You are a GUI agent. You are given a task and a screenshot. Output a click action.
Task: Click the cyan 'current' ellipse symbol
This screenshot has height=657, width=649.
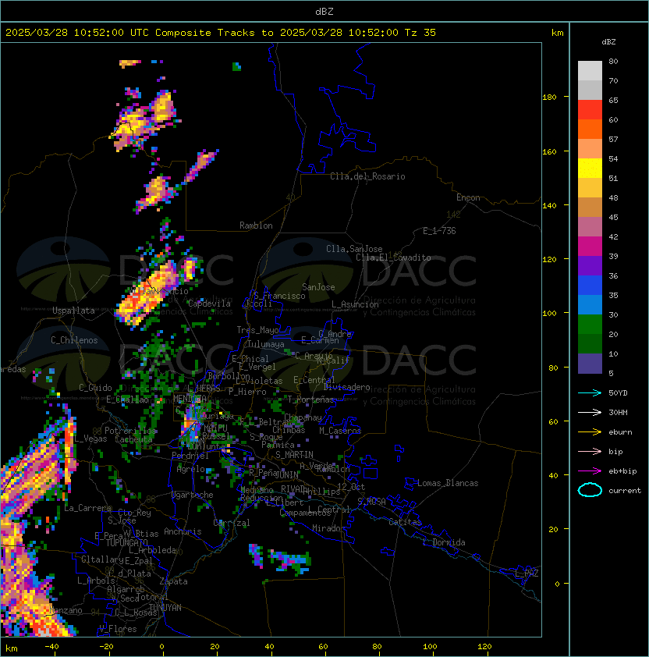pos(590,490)
